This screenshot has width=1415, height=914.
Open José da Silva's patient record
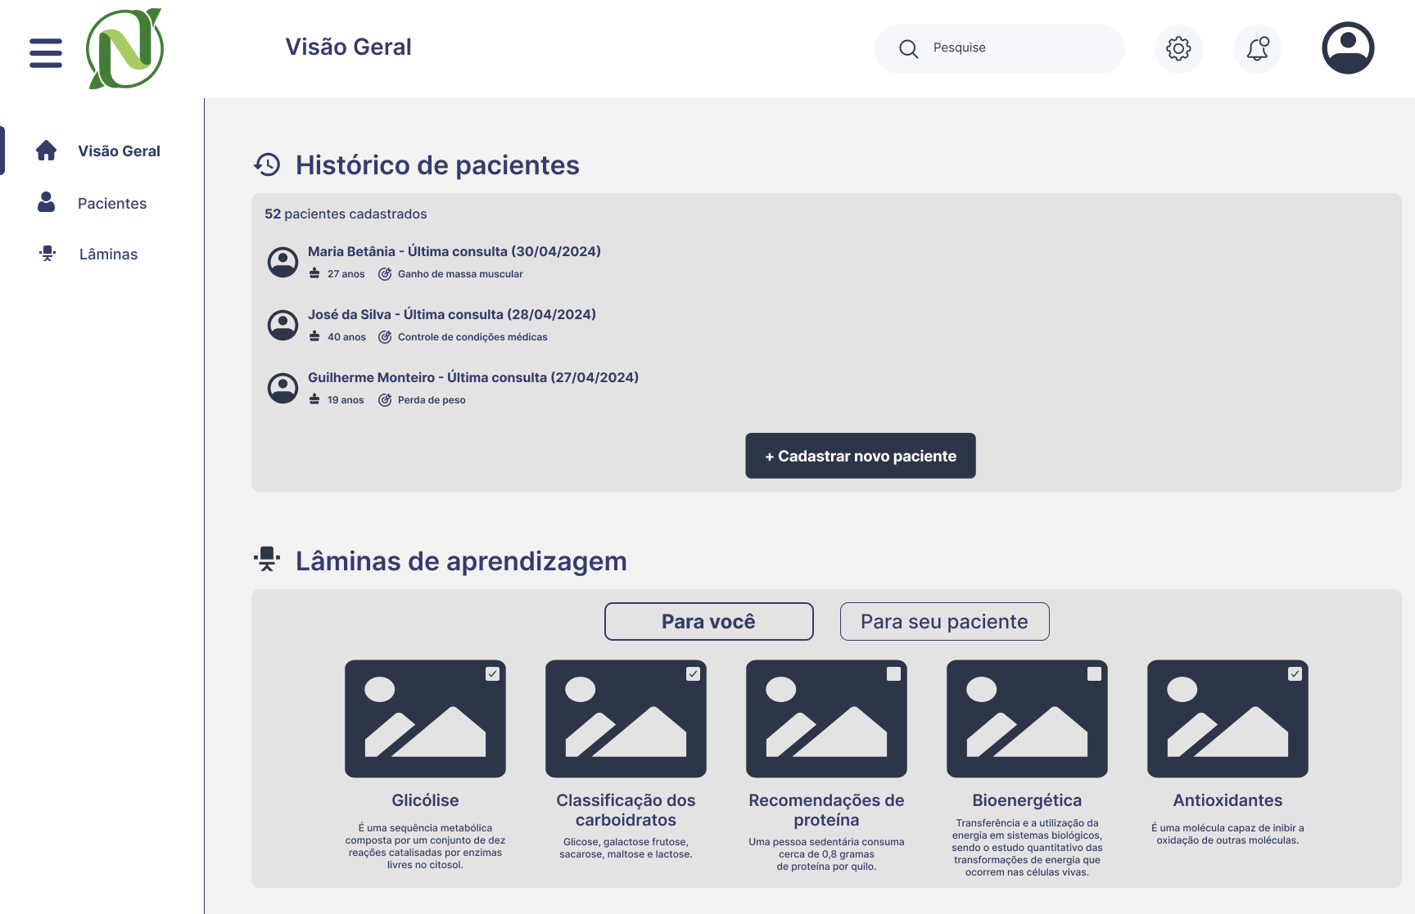451,315
